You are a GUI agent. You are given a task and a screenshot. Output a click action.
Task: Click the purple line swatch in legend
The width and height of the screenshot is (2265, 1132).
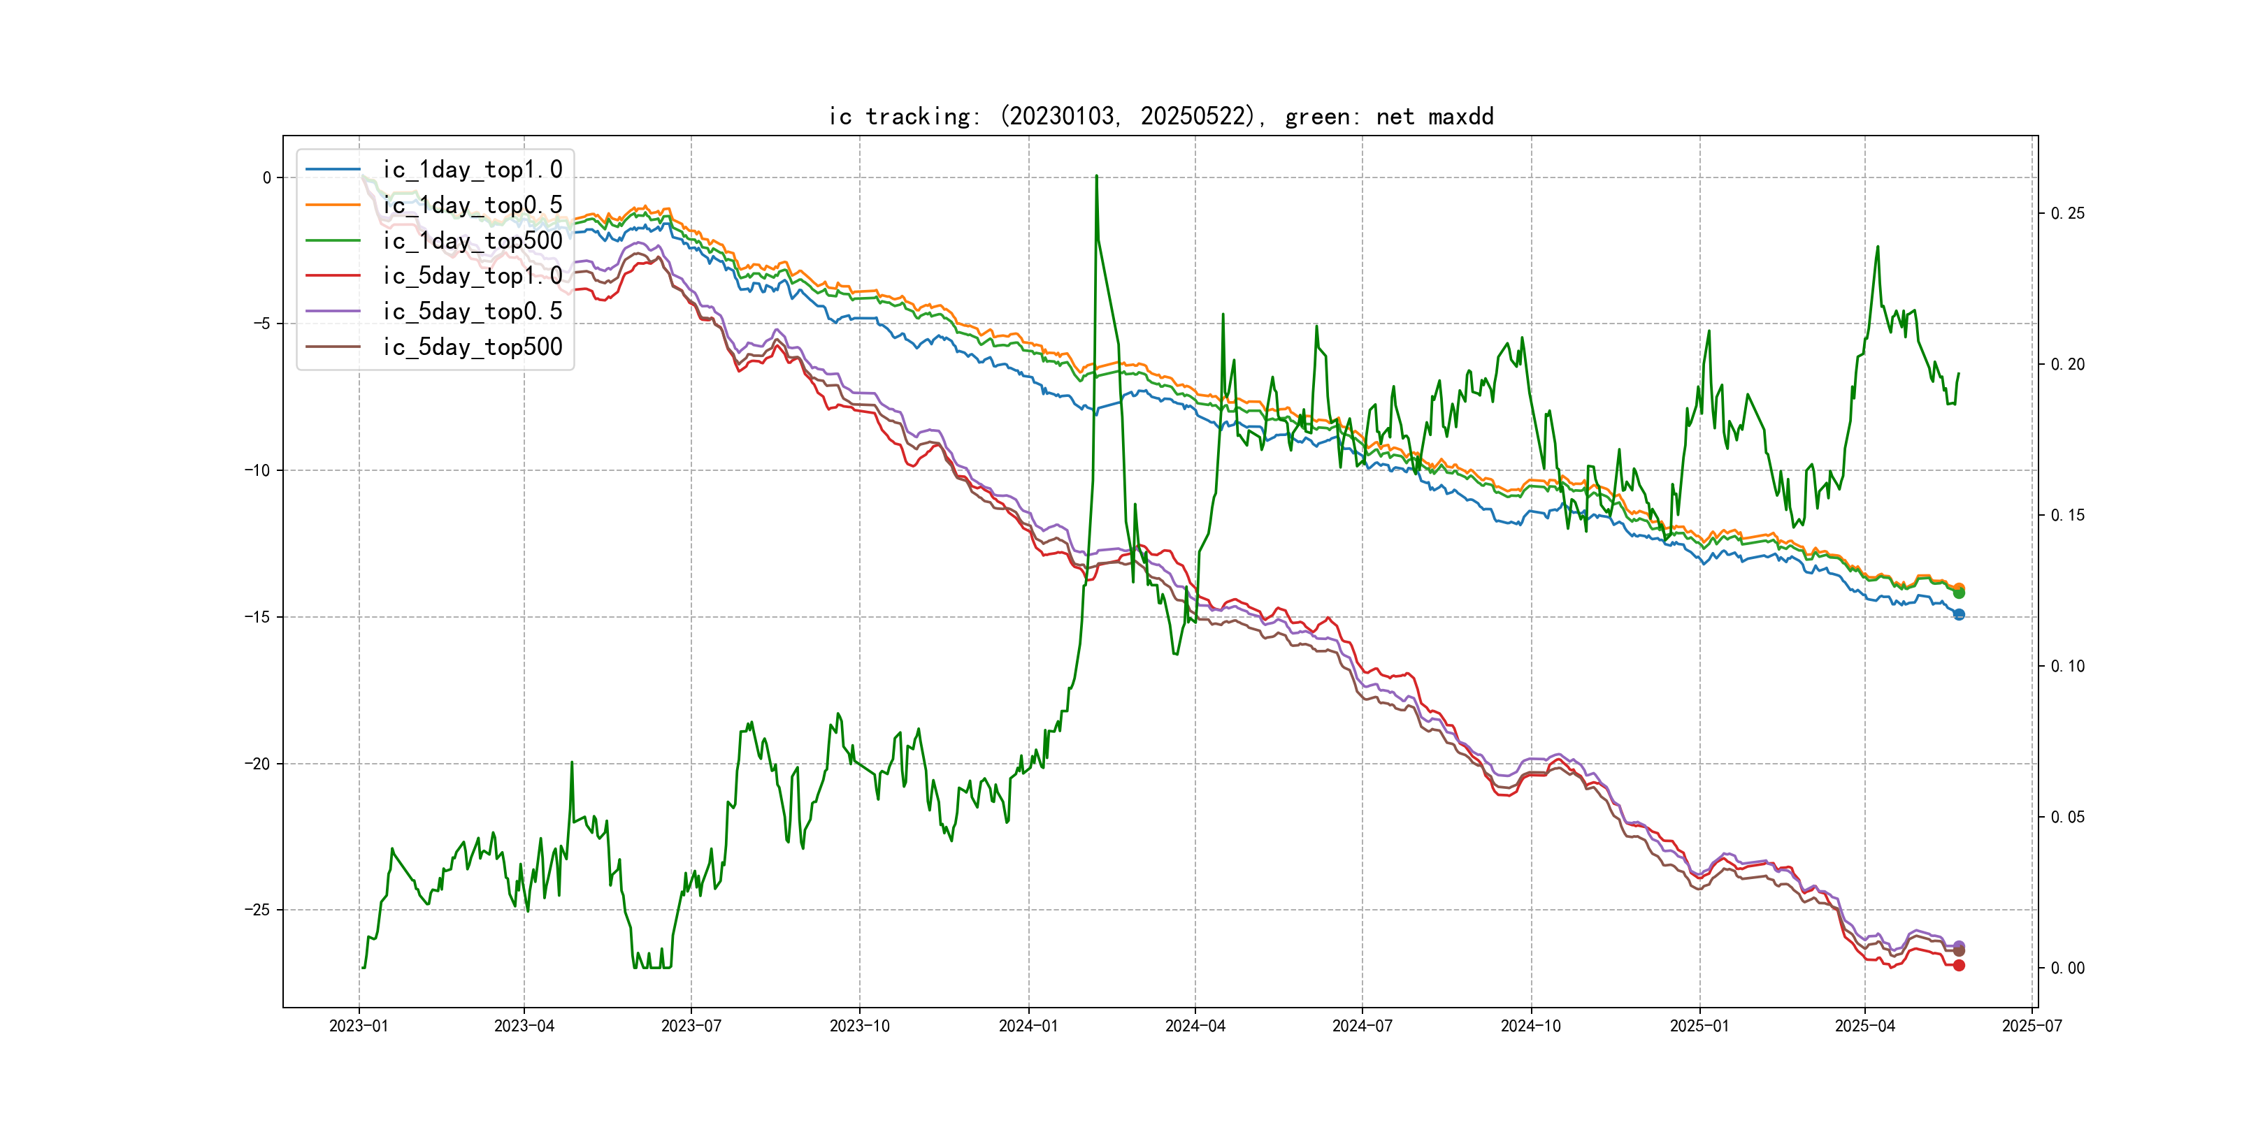pyautogui.click(x=333, y=311)
